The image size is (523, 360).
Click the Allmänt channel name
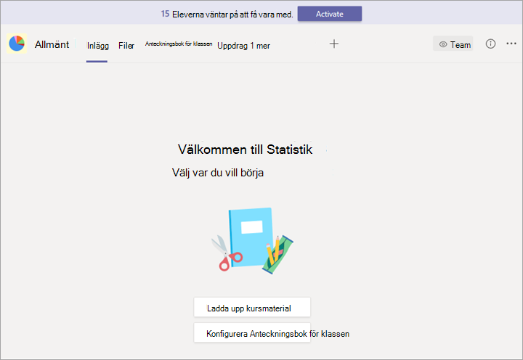pyautogui.click(x=52, y=44)
